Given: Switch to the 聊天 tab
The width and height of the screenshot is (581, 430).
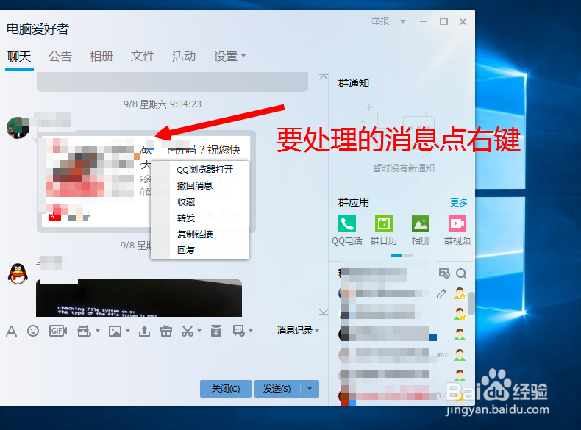Looking at the screenshot, I should coord(19,57).
